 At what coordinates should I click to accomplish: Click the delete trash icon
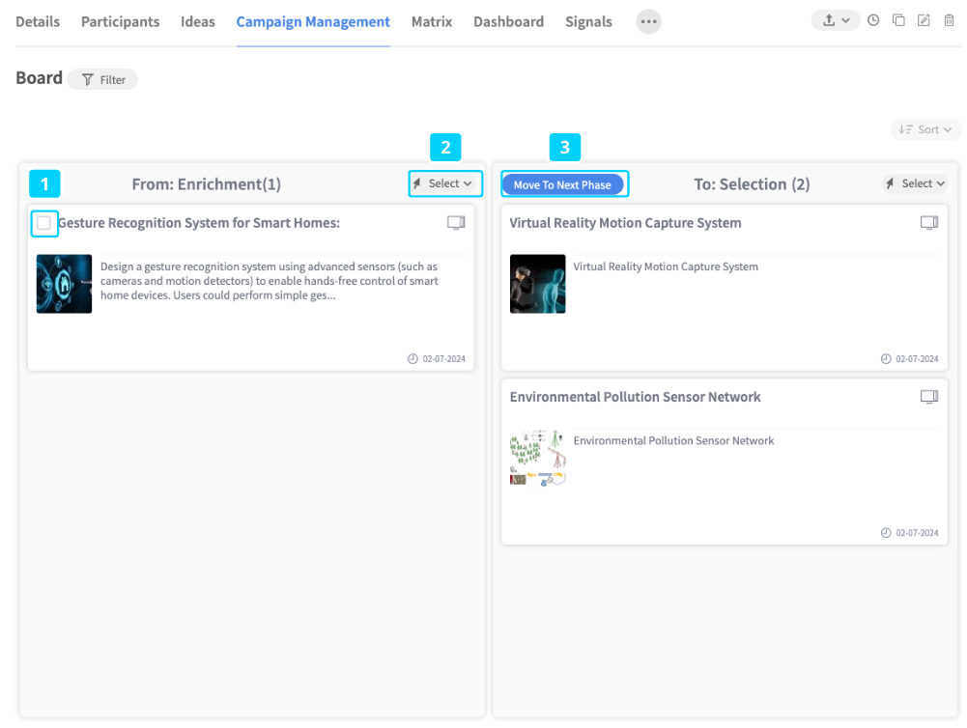coord(949,20)
